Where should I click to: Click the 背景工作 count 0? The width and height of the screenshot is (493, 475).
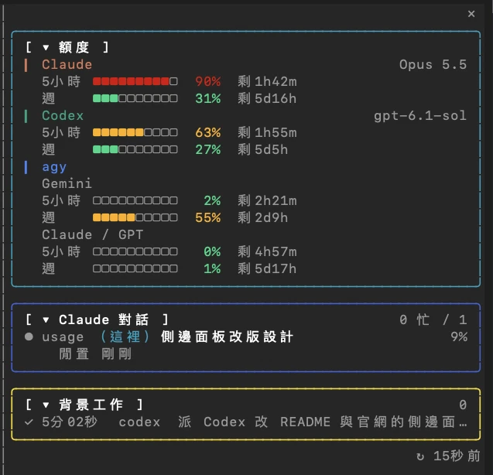tap(463, 405)
